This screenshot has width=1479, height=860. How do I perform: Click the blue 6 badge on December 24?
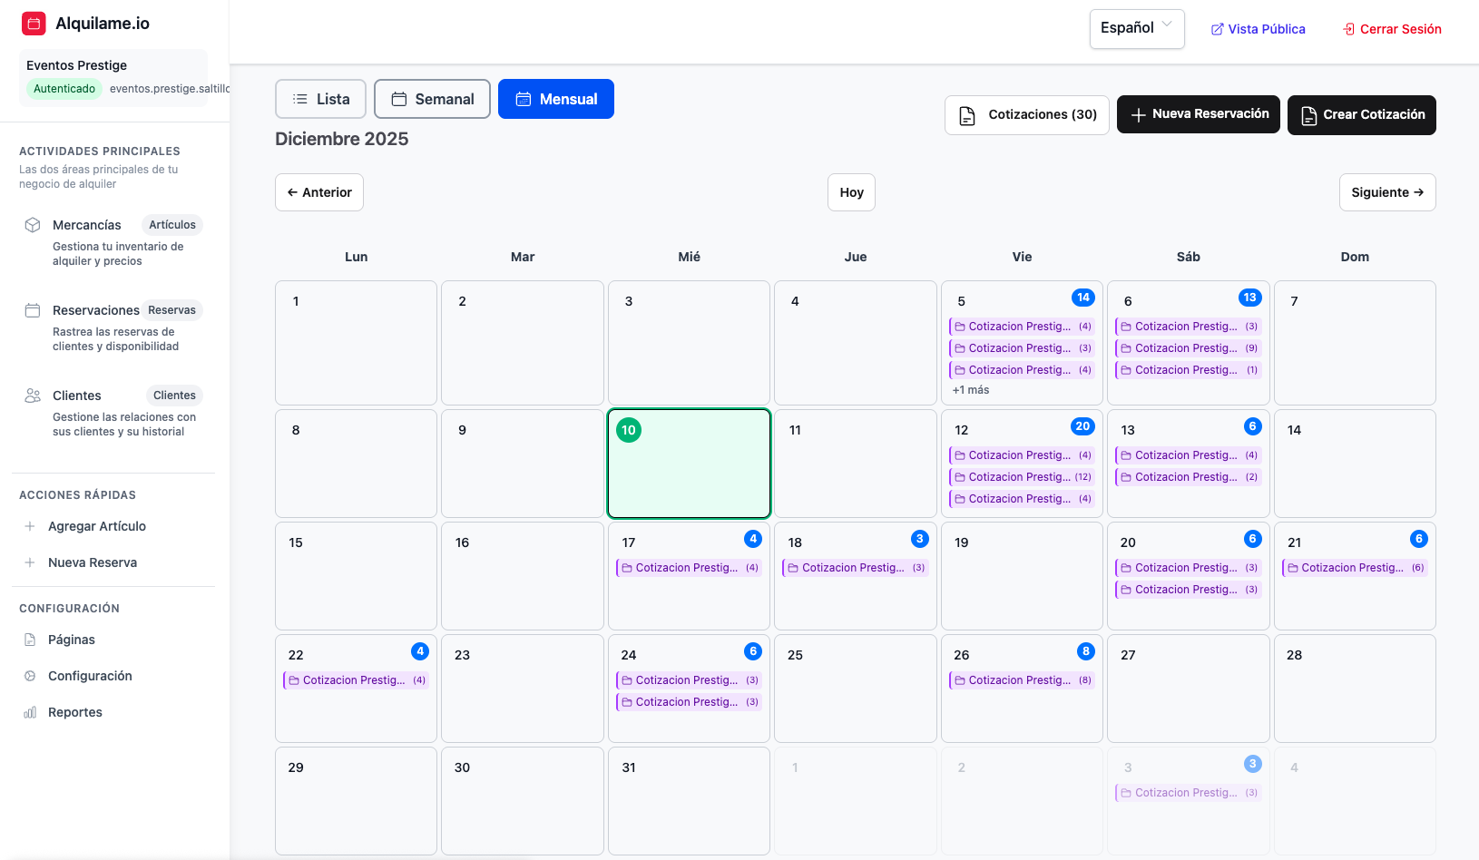(753, 651)
